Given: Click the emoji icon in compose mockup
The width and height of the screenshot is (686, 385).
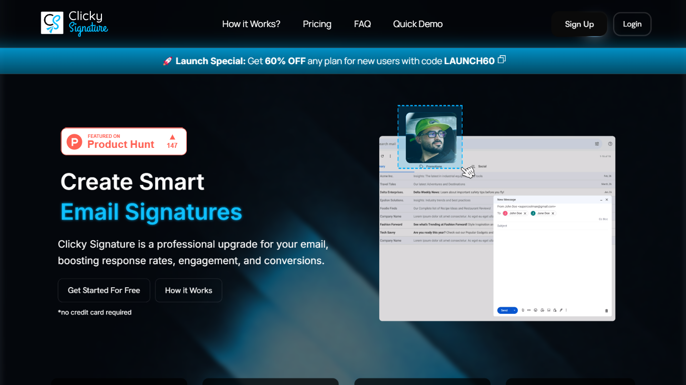Looking at the screenshot, I should (x=535, y=310).
